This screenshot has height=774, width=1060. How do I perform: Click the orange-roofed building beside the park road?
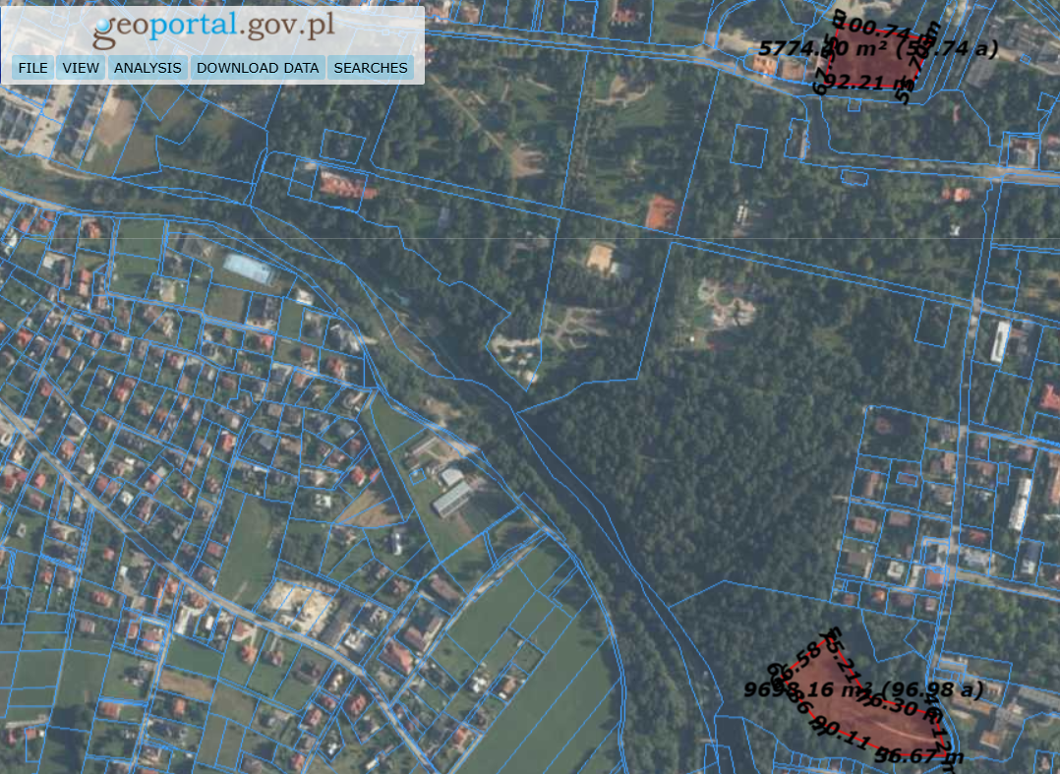click(662, 210)
